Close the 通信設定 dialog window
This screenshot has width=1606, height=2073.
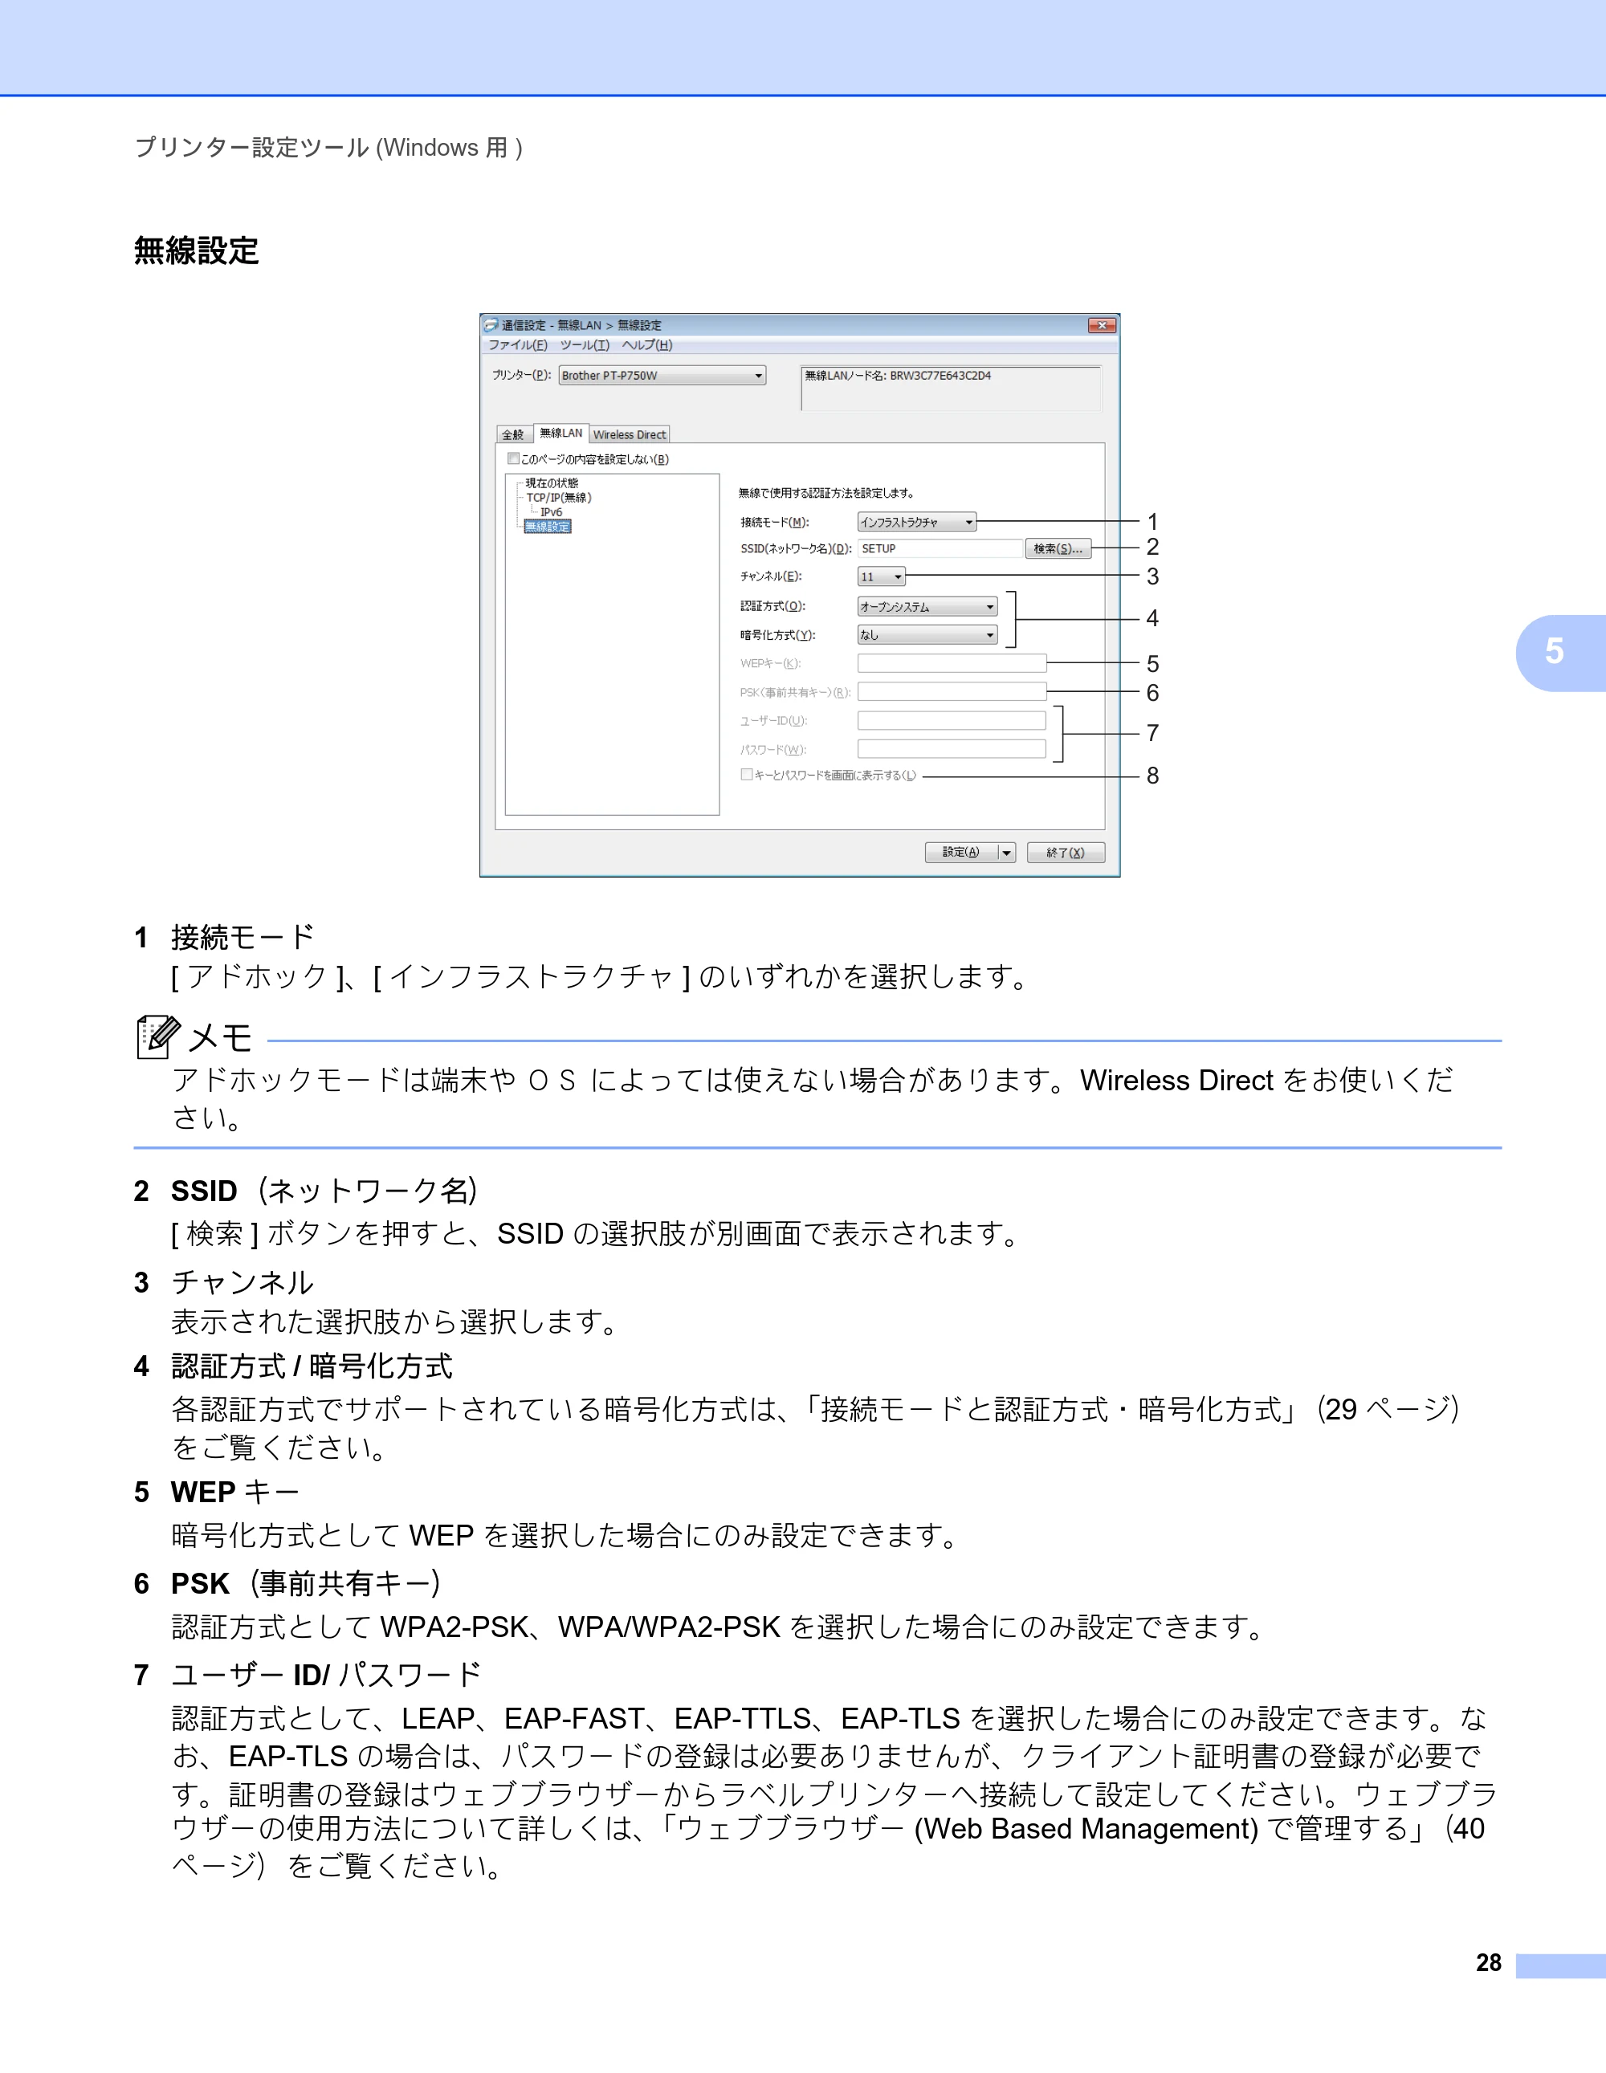[x=1102, y=326]
